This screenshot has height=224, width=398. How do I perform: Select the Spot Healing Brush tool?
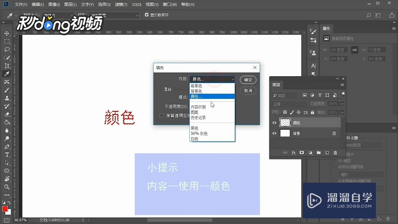pos(7,82)
